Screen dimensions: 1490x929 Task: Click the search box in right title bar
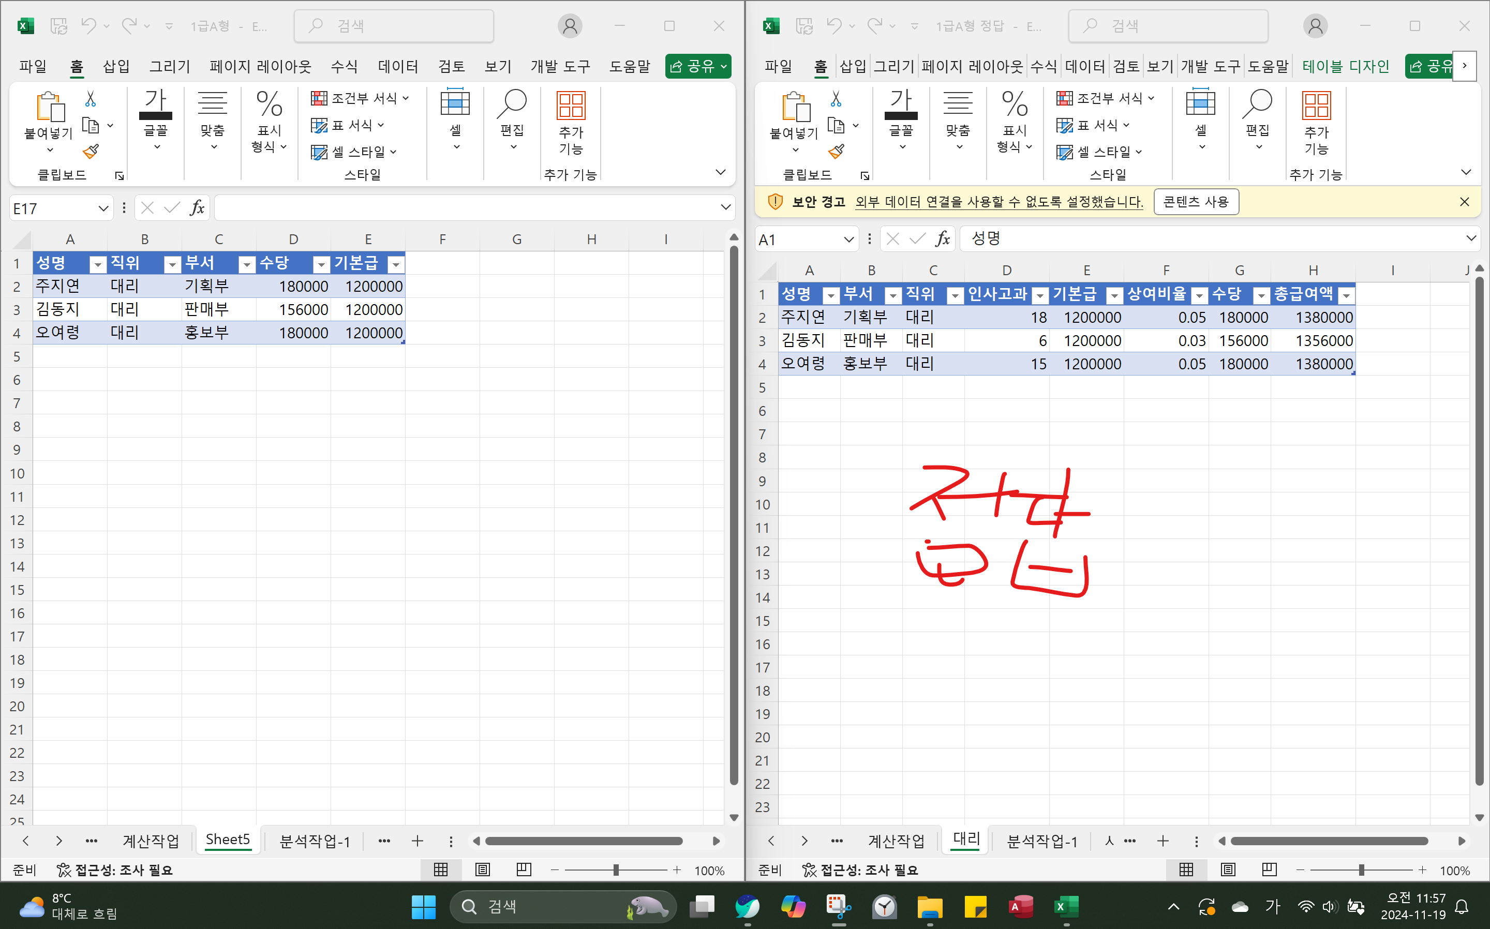(1167, 26)
